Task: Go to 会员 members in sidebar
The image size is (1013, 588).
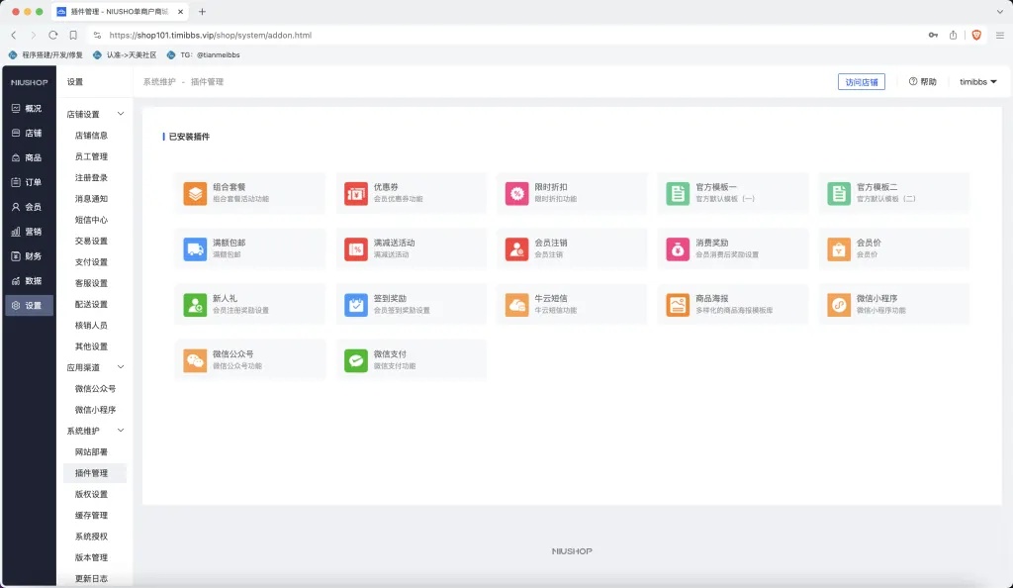Action: click(27, 207)
